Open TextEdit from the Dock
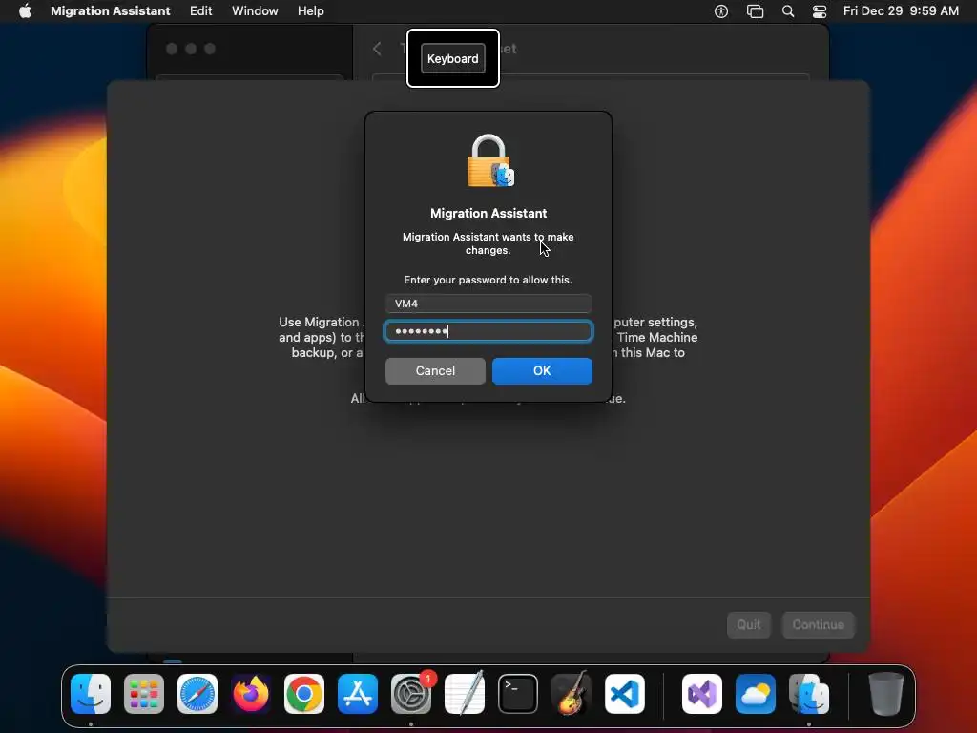 pos(465,694)
